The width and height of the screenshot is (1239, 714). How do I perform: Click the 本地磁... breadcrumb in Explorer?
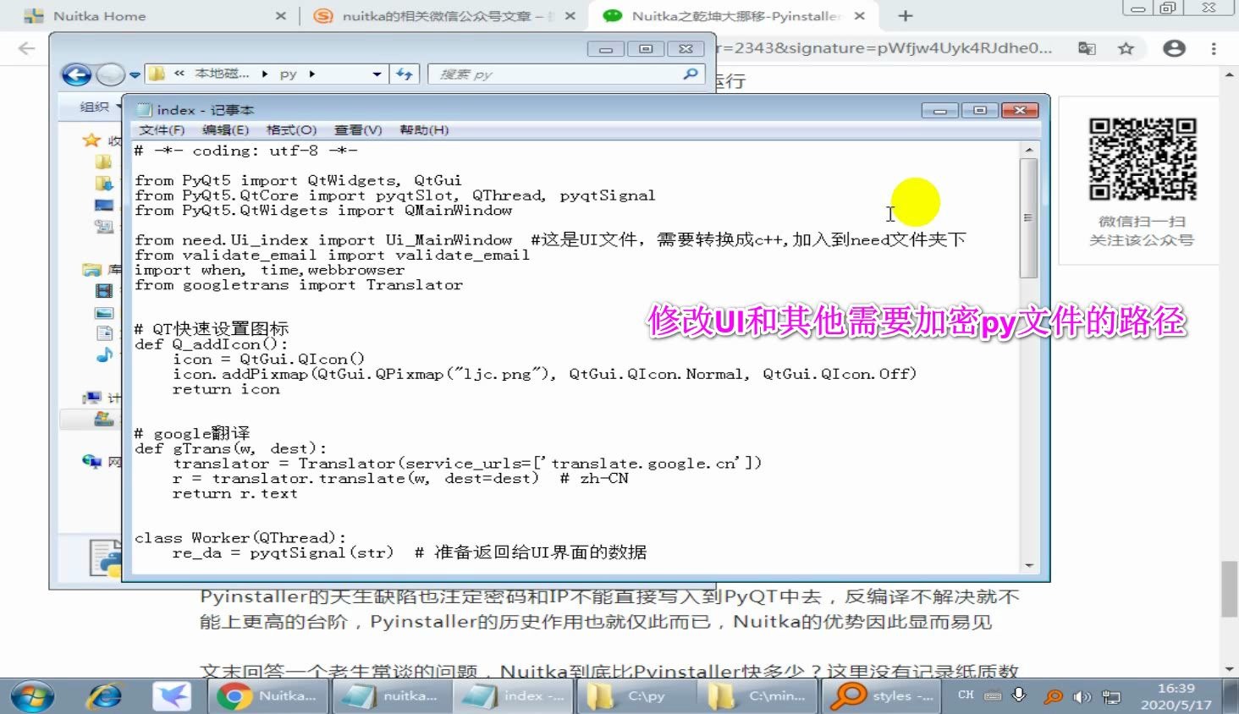[222, 74]
